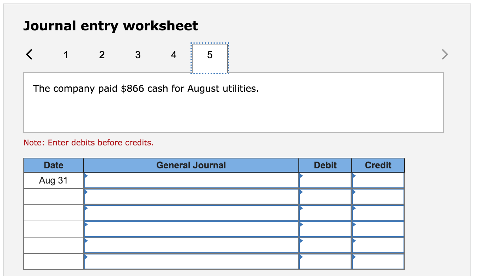Open the account dropdown in the first journal row
The width and height of the screenshot is (479, 276).
[86, 175]
